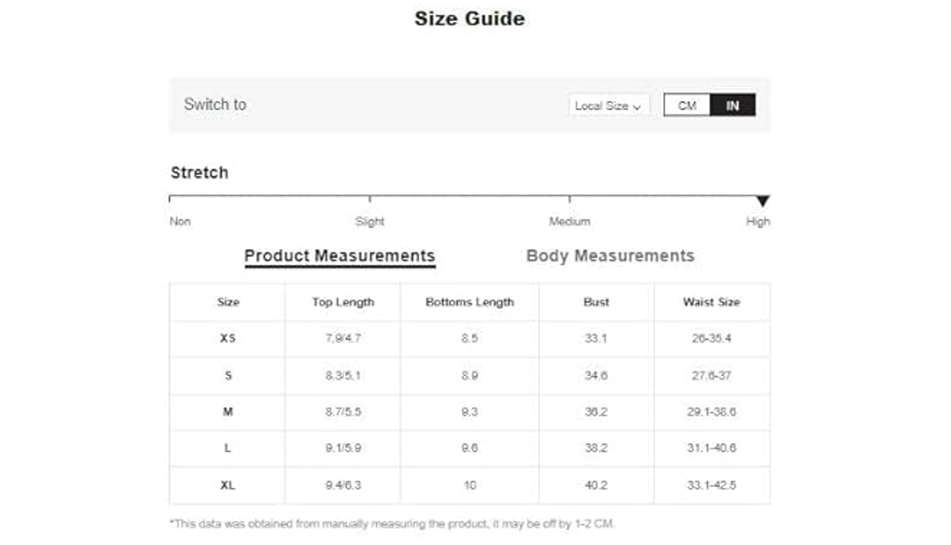Click the High stretch triangle marker
951x545 pixels.
763,200
